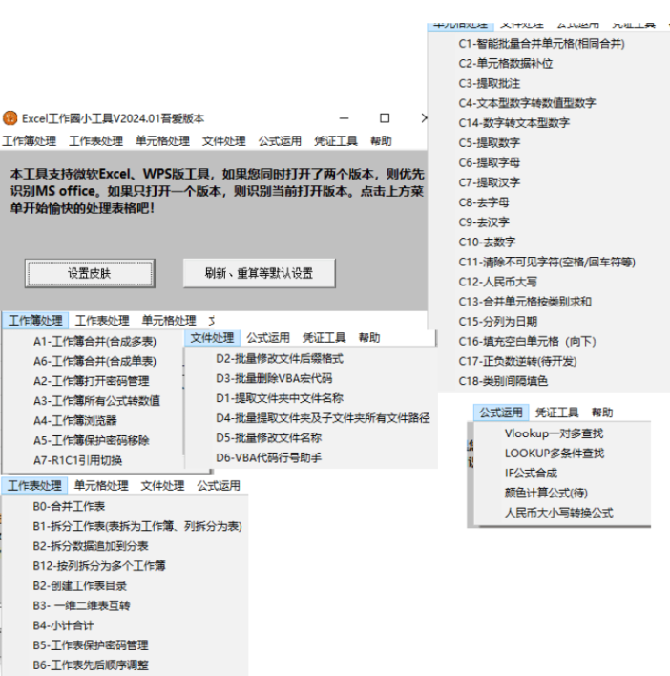The height and width of the screenshot is (676, 670).
Task: Open B5-工作表保护密码管理
Action: point(91,645)
